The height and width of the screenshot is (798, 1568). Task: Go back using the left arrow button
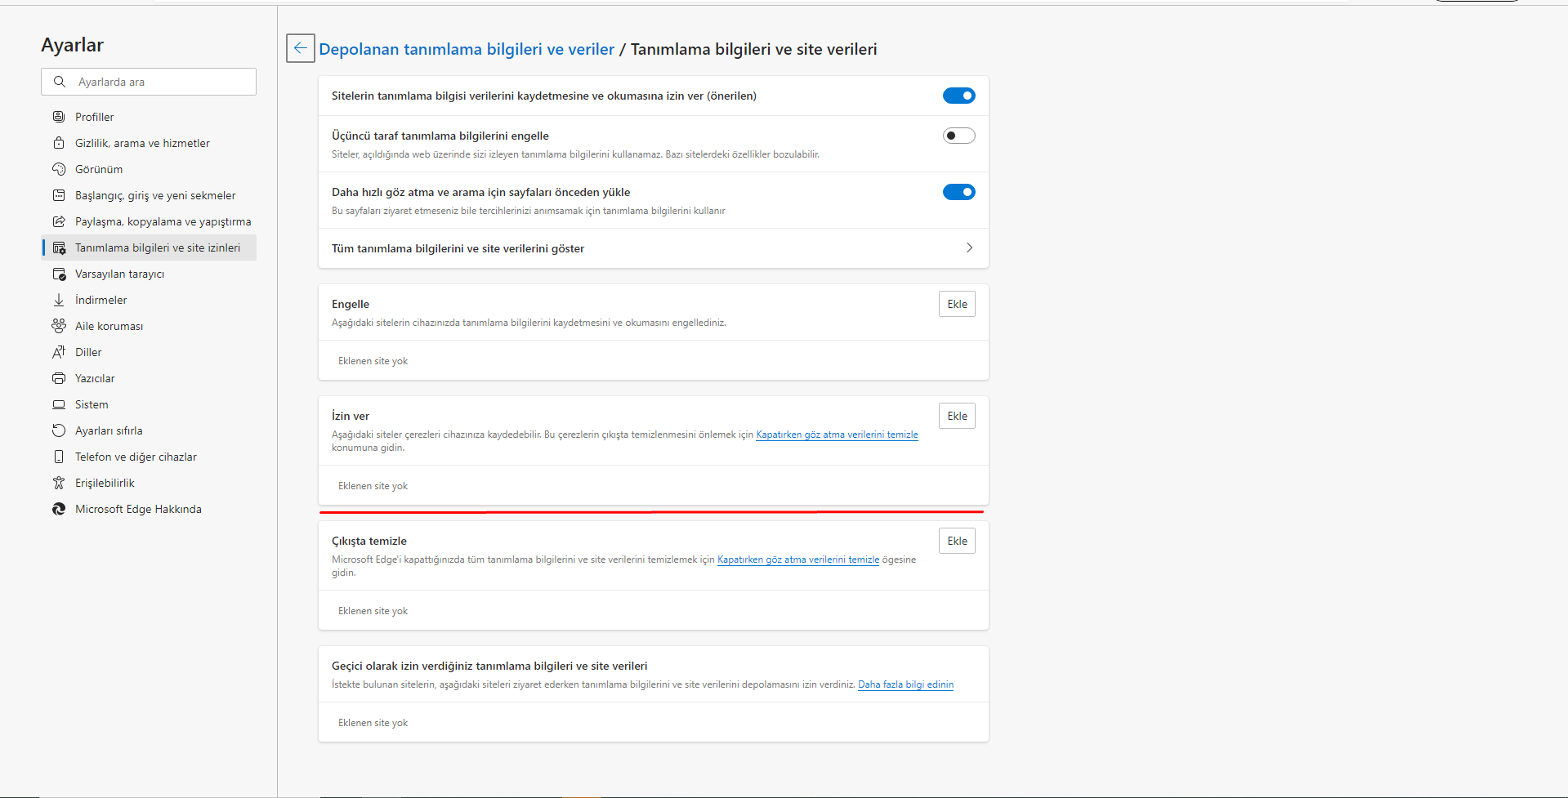pos(301,48)
